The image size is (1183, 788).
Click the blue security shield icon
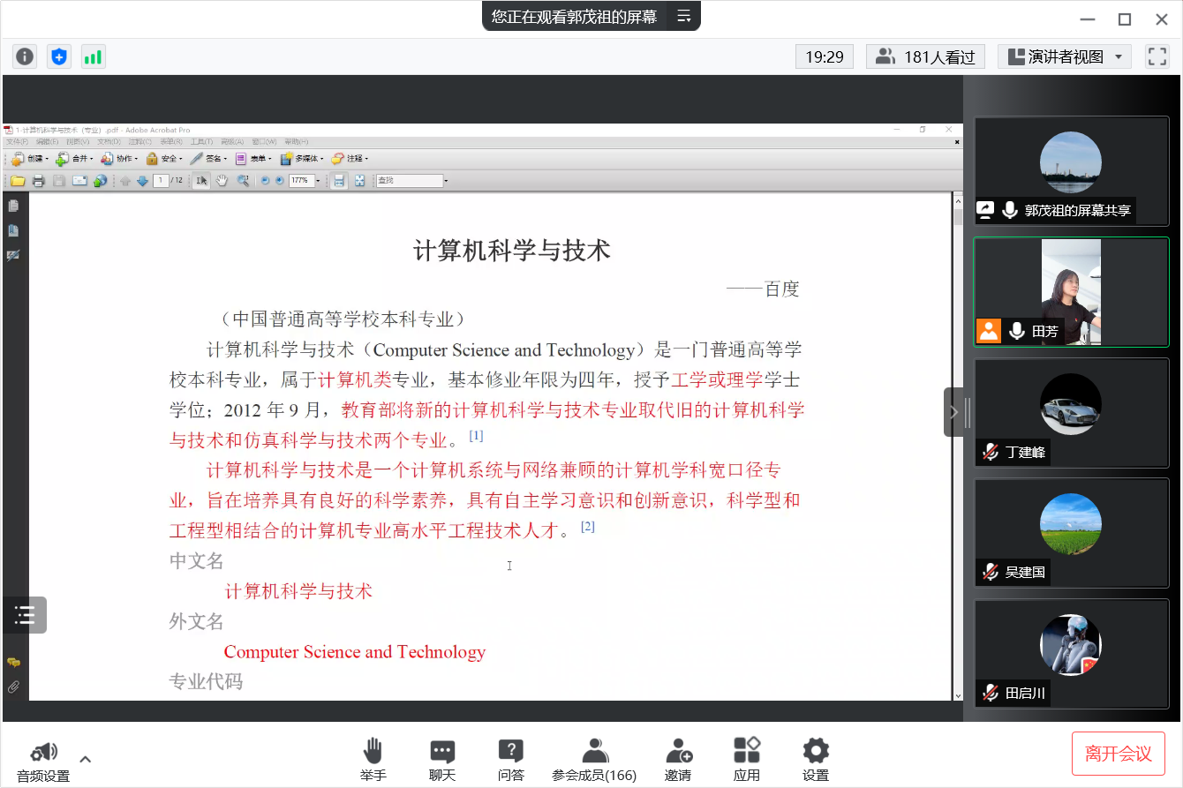[x=58, y=57]
